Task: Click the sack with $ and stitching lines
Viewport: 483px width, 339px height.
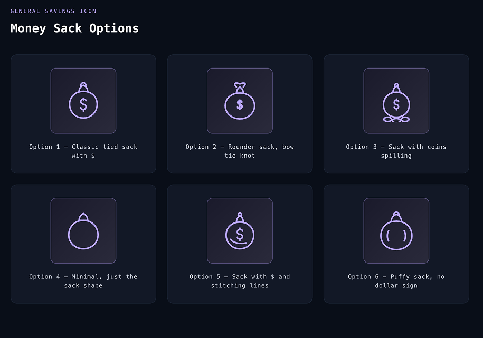Action: pos(240,230)
